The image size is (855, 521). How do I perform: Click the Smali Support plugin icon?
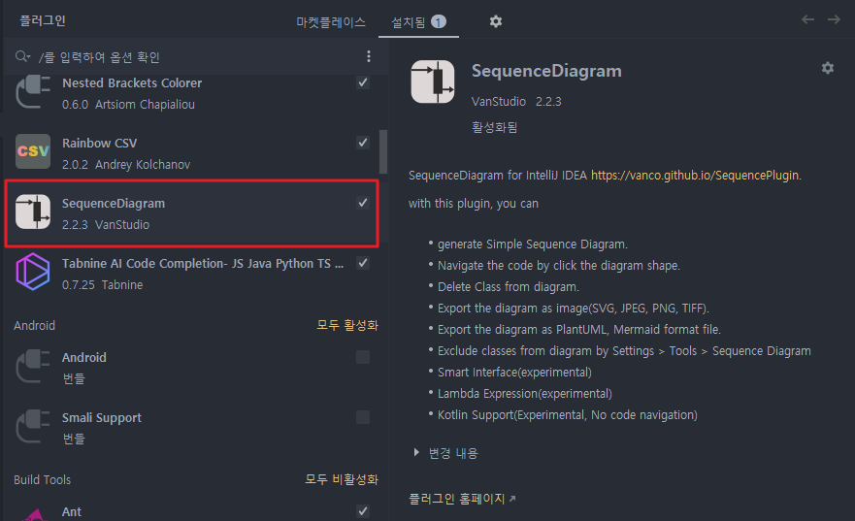point(33,426)
